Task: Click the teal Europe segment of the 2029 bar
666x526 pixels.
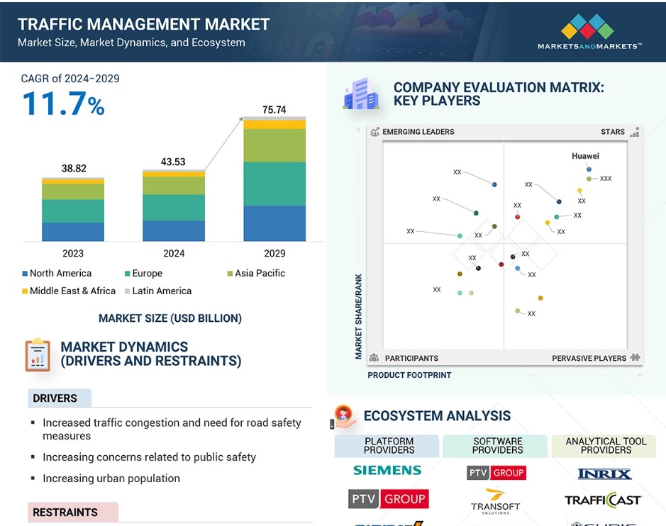Action: pyautogui.click(x=274, y=184)
